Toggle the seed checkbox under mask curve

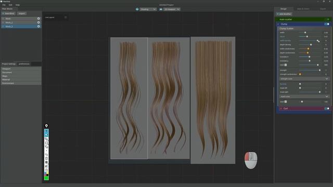286,102
